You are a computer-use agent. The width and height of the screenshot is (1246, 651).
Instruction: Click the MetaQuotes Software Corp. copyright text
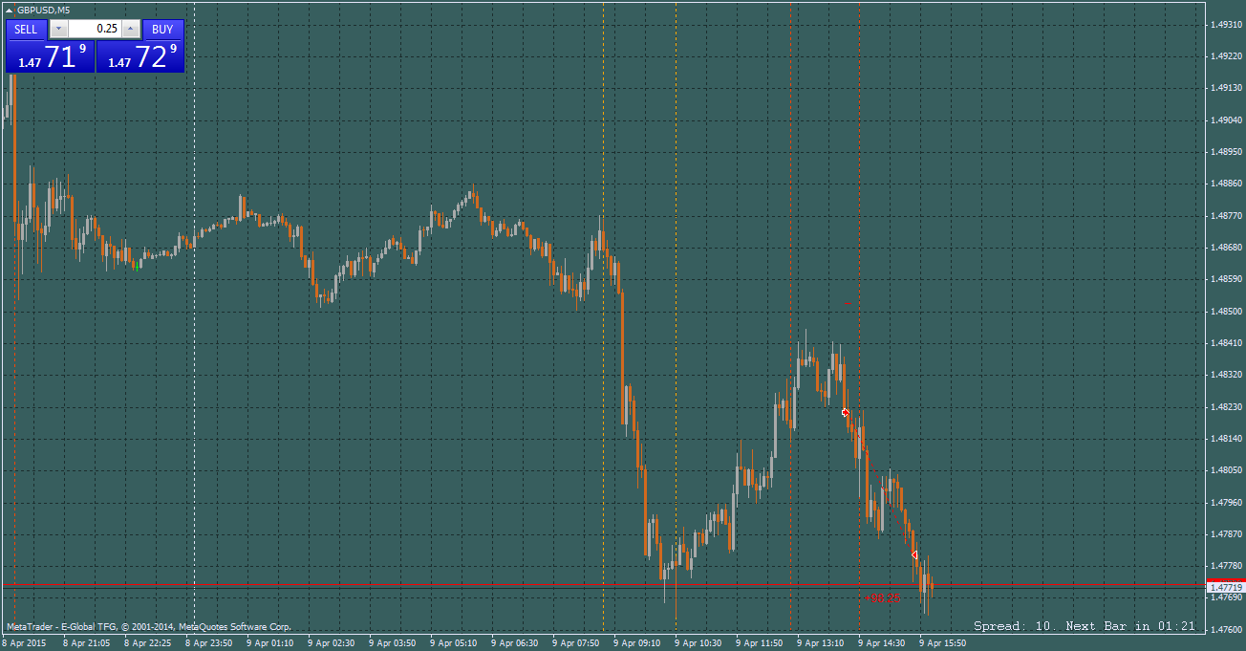coord(148,627)
